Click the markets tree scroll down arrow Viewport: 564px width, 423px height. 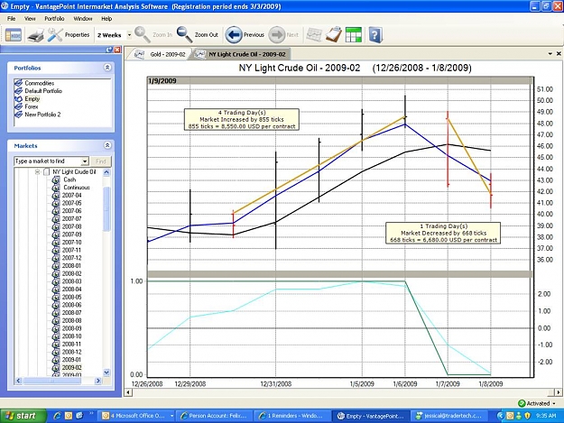[x=106, y=372]
